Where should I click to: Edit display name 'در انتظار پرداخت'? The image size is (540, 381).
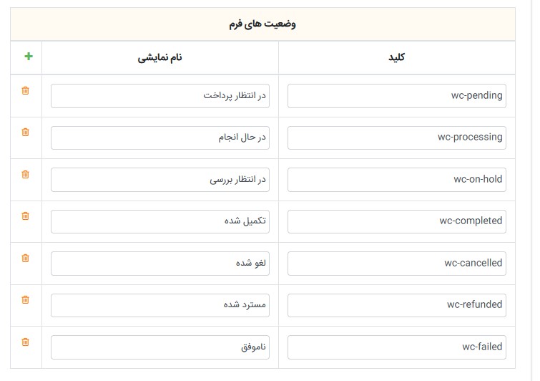tap(159, 96)
